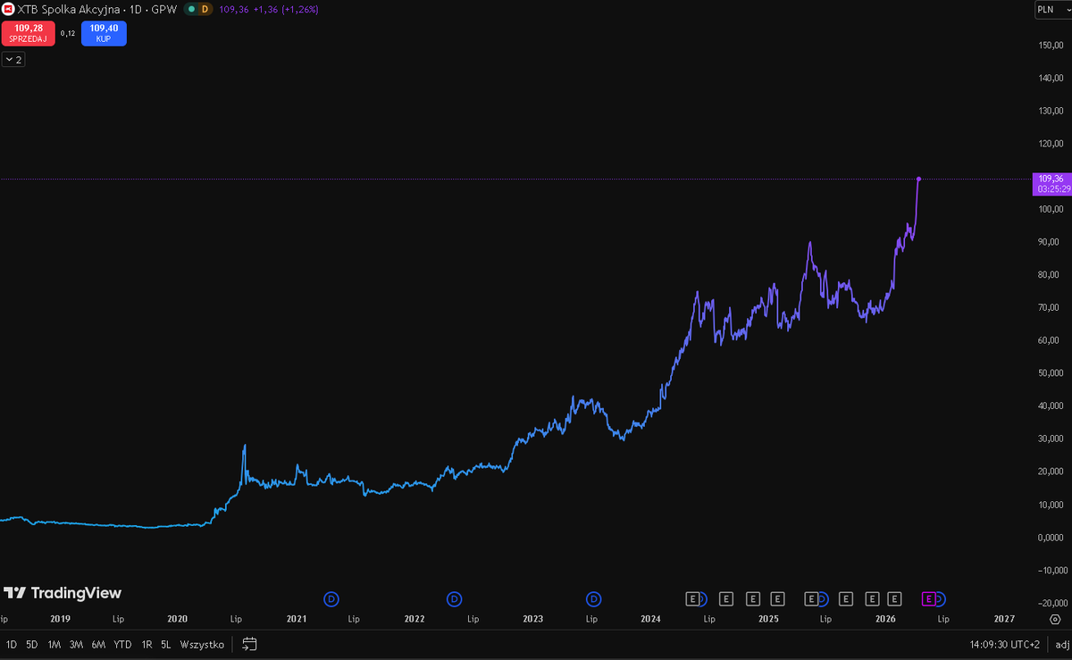1072x660 pixels.
Task: Click the 2027 label on time axis
Action: [1004, 618]
